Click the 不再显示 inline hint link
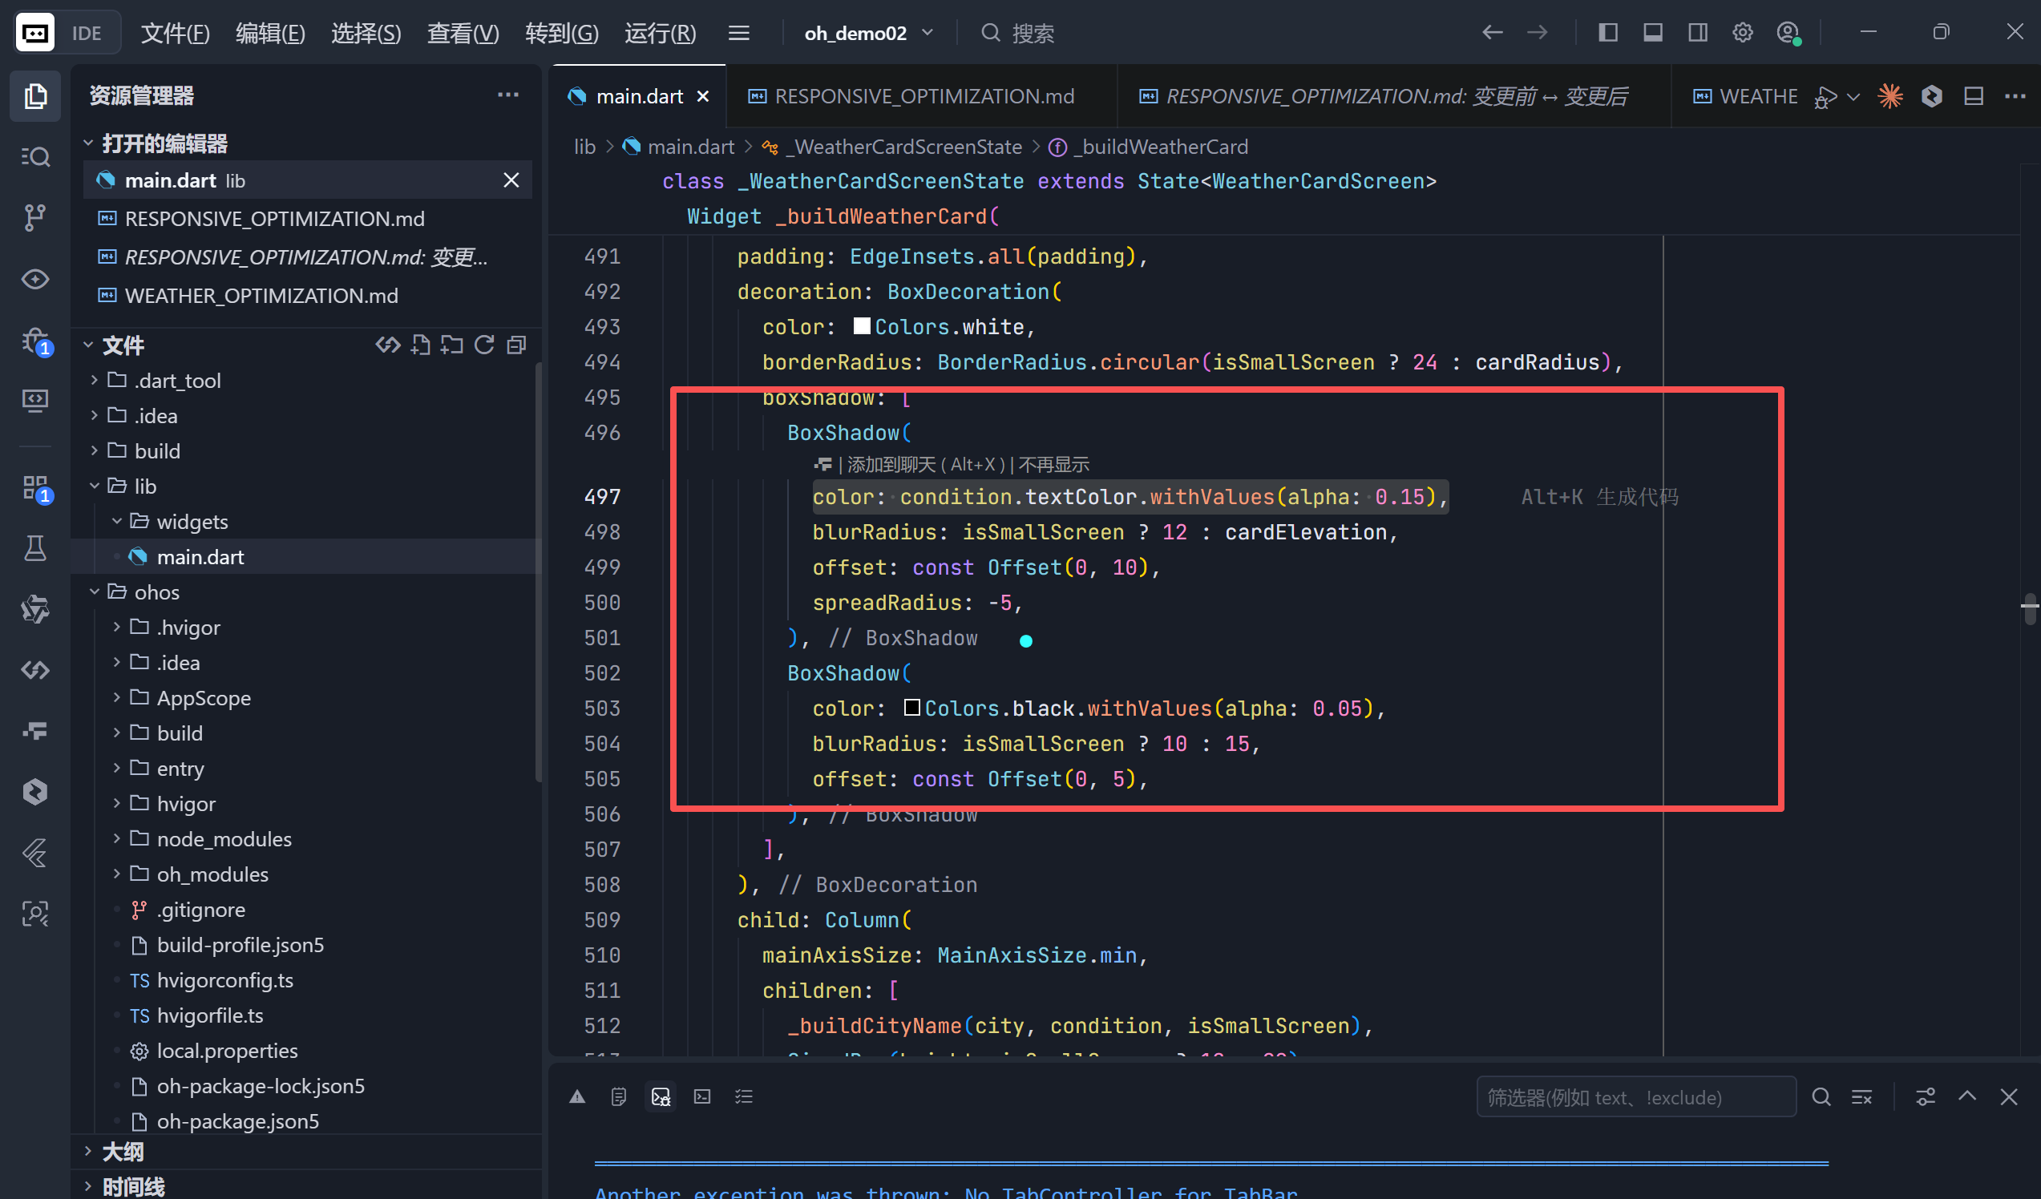Viewport: 2041px width, 1199px height. click(x=1053, y=465)
